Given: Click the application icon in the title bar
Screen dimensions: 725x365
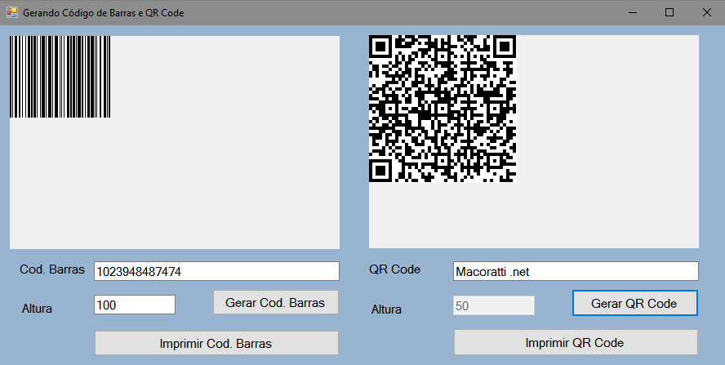Looking at the screenshot, I should [12, 12].
